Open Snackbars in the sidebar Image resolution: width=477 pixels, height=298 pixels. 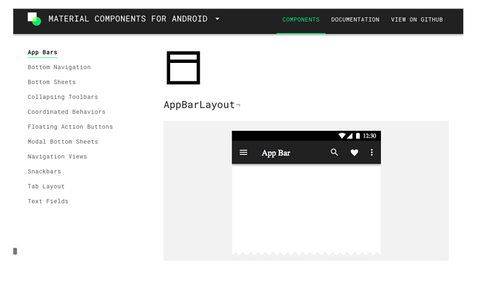(44, 171)
